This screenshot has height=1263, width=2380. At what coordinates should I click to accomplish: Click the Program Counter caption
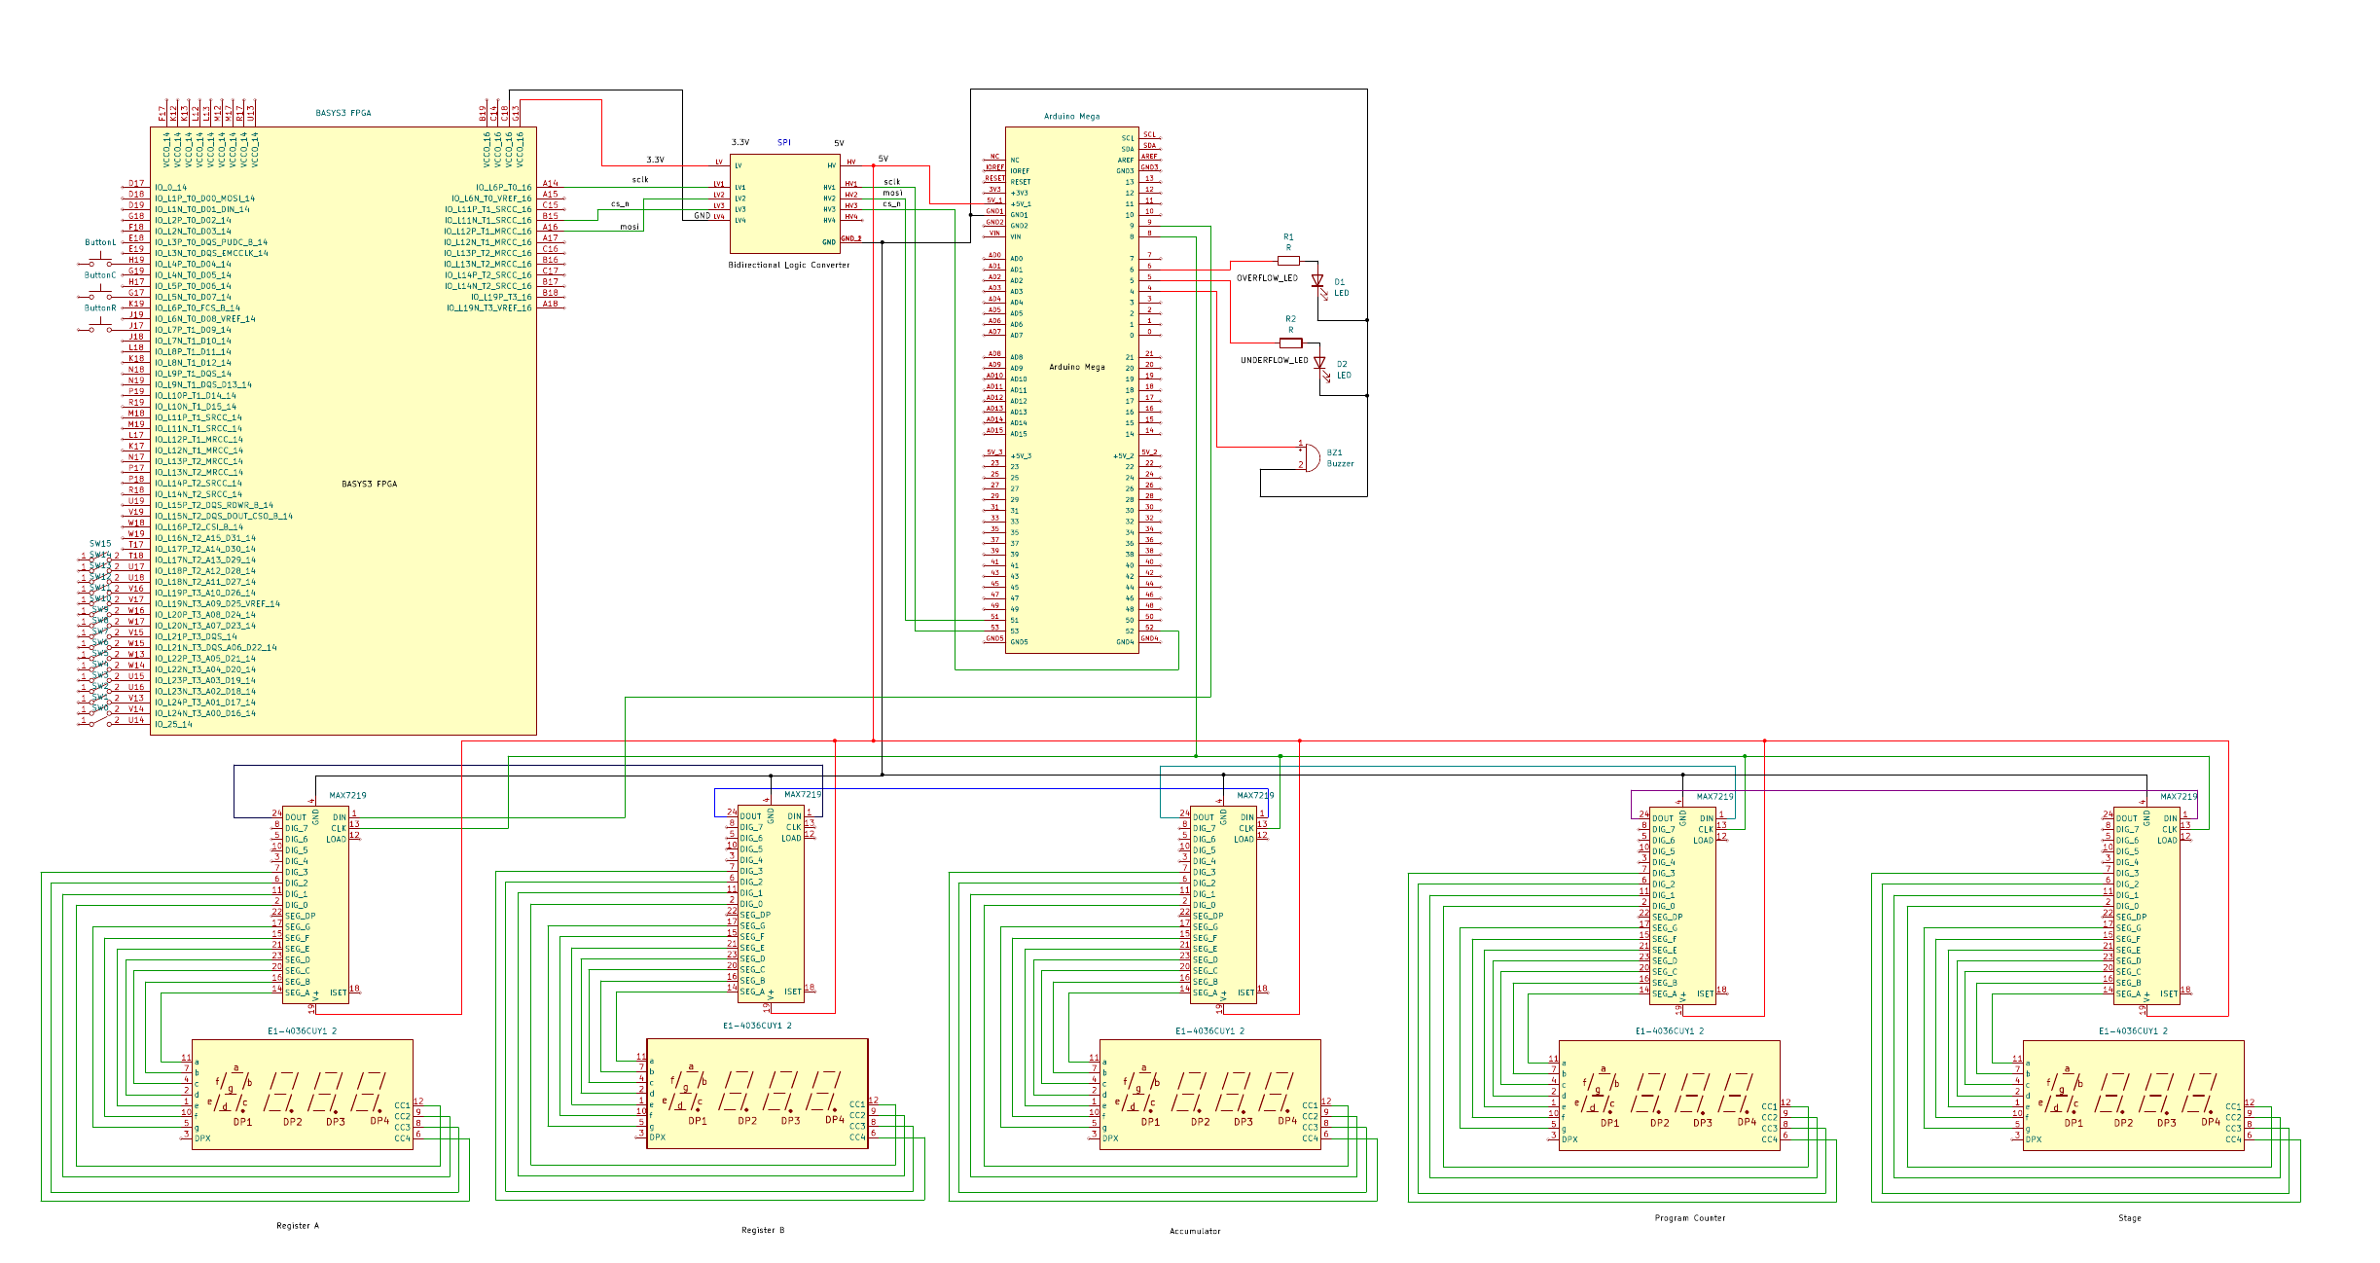[x=1689, y=1218]
